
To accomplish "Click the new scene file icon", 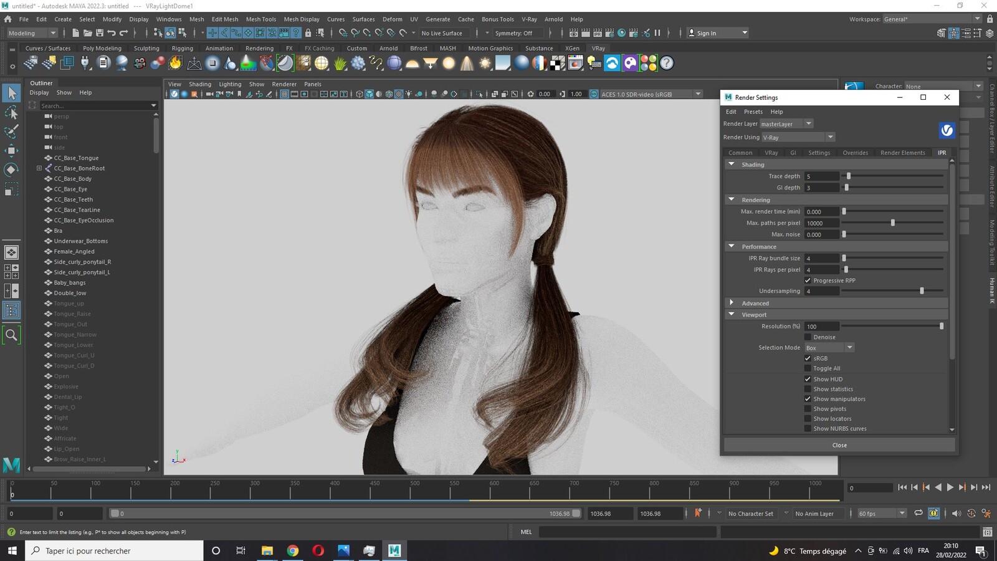I will point(75,33).
